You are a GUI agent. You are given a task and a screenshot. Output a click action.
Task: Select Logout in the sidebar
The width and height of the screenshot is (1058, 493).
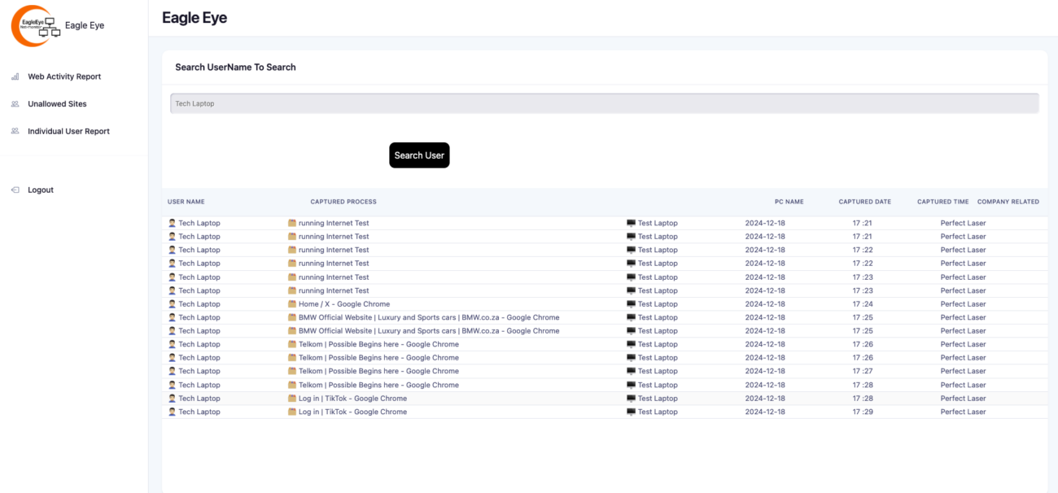point(41,190)
